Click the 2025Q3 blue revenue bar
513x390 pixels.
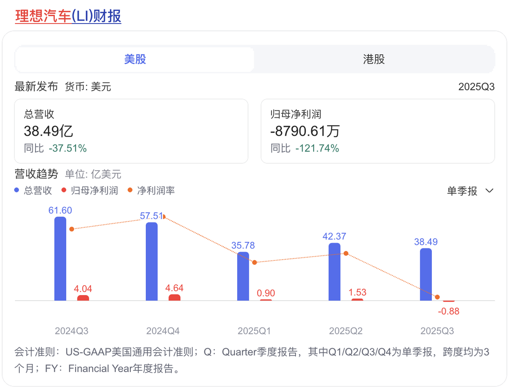426,274
